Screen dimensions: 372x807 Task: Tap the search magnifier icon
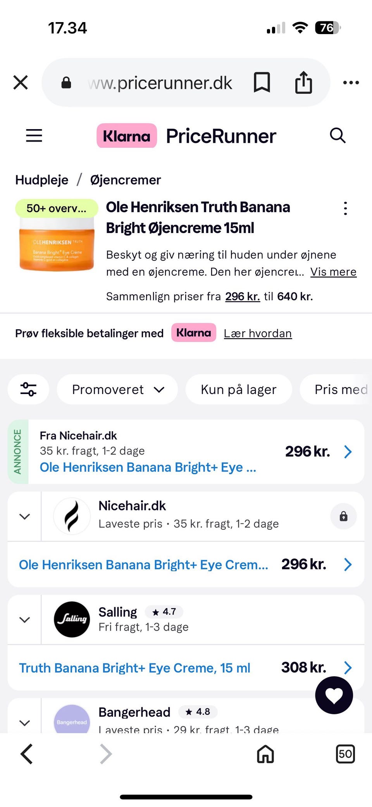tap(338, 136)
